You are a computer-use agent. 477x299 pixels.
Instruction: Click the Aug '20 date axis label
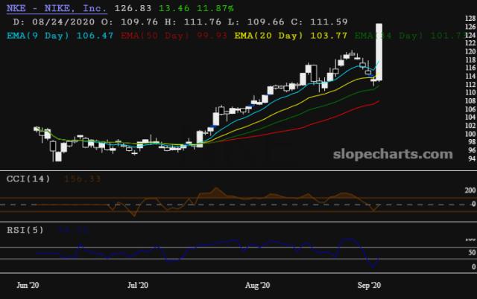(x=258, y=285)
